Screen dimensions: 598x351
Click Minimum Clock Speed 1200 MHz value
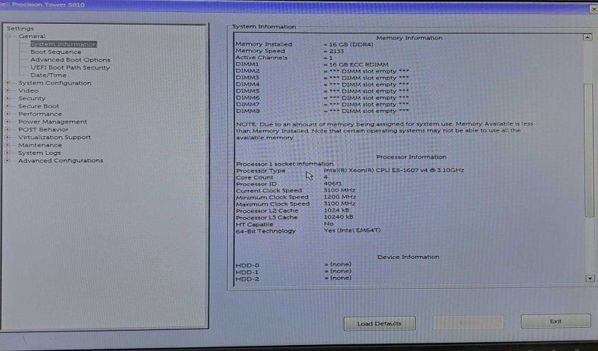(x=340, y=197)
